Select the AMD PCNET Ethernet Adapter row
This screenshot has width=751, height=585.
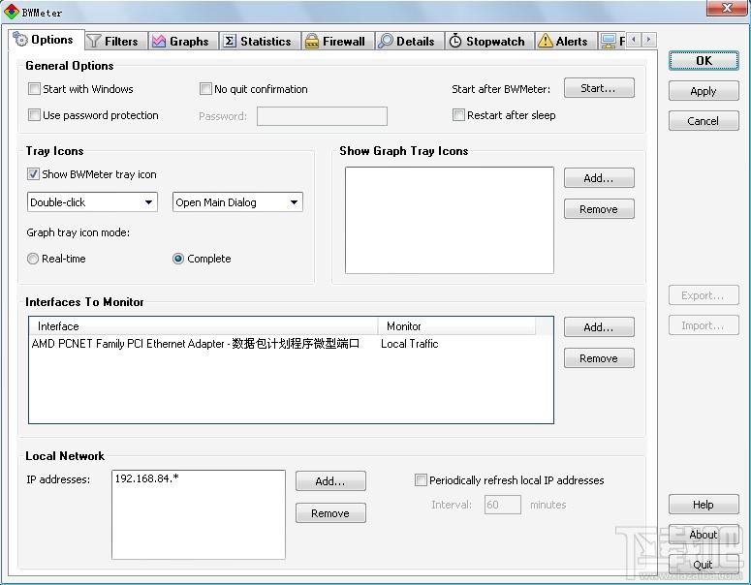[291, 344]
